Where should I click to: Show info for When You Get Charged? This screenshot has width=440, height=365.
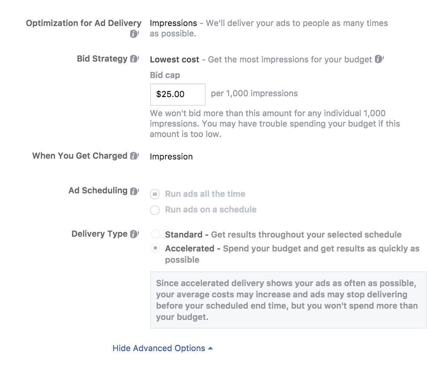click(134, 156)
